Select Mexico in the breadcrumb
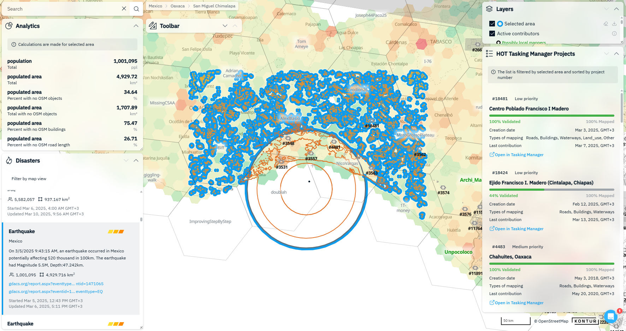The image size is (626, 331). [x=155, y=6]
